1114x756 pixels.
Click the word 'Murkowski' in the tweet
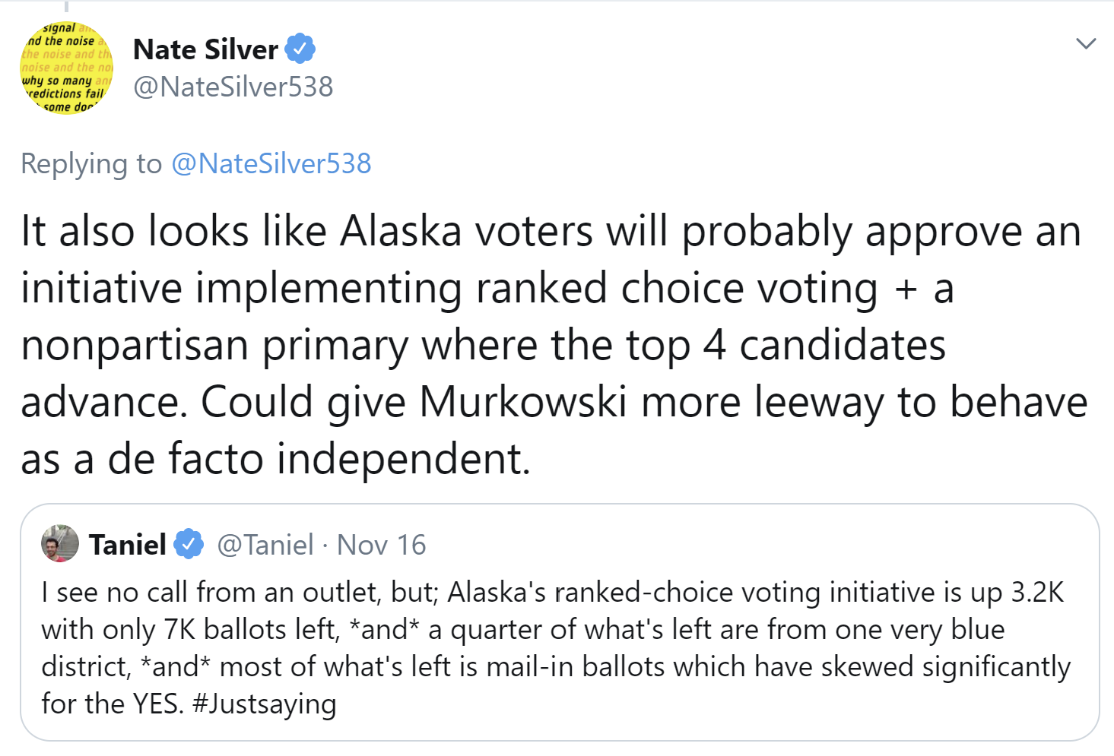(523, 402)
